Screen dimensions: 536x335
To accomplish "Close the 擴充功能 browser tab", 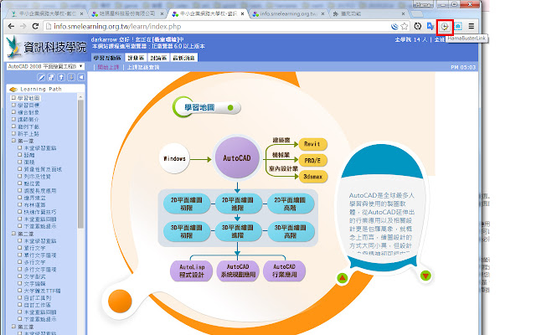I will click(x=404, y=13).
